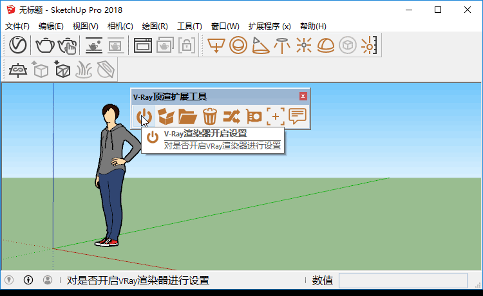Select the standing woman figure in the model
The image size is (483, 296).
(x=115, y=176)
